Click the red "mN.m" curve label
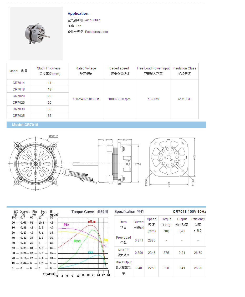The width and height of the screenshot is (245, 297). (x=92, y=222)
